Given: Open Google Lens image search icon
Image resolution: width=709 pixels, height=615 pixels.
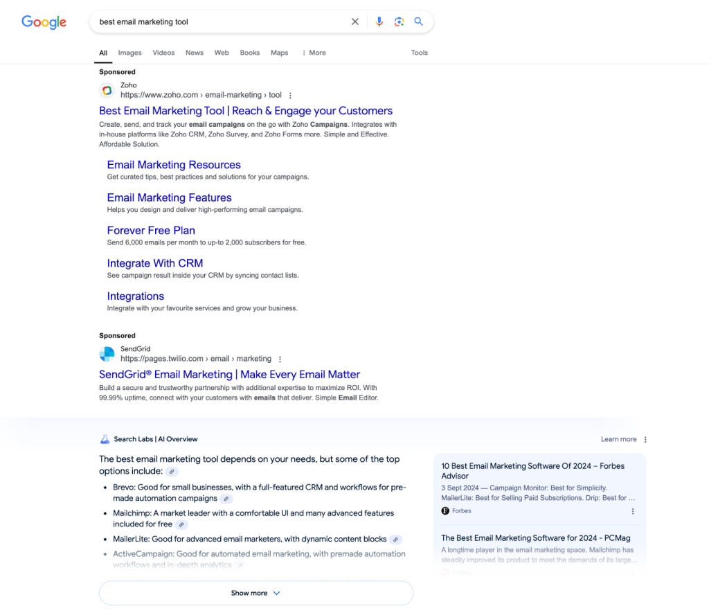Looking at the screenshot, I should tap(399, 21).
